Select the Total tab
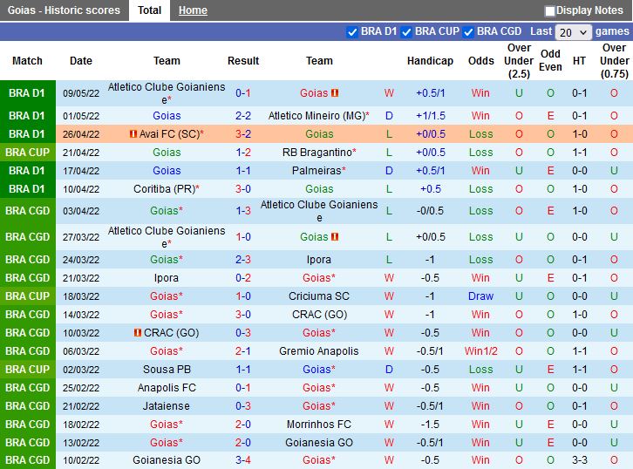The image size is (633, 469). click(149, 10)
